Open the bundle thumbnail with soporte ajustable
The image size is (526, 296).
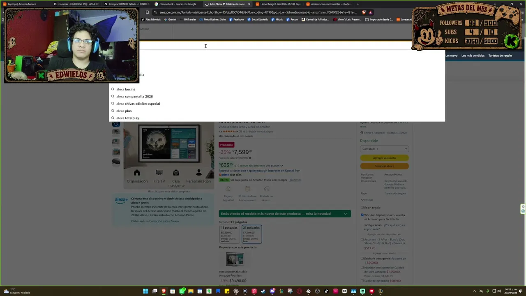pos(235,259)
